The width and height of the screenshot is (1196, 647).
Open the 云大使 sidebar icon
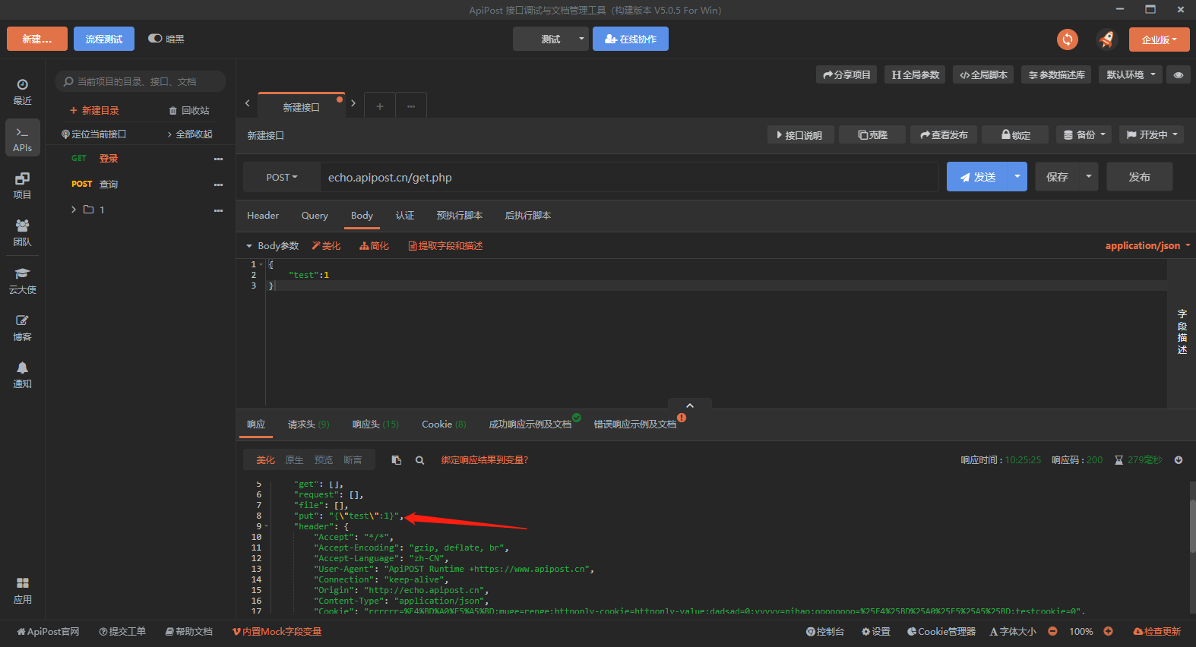[x=23, y=280]
